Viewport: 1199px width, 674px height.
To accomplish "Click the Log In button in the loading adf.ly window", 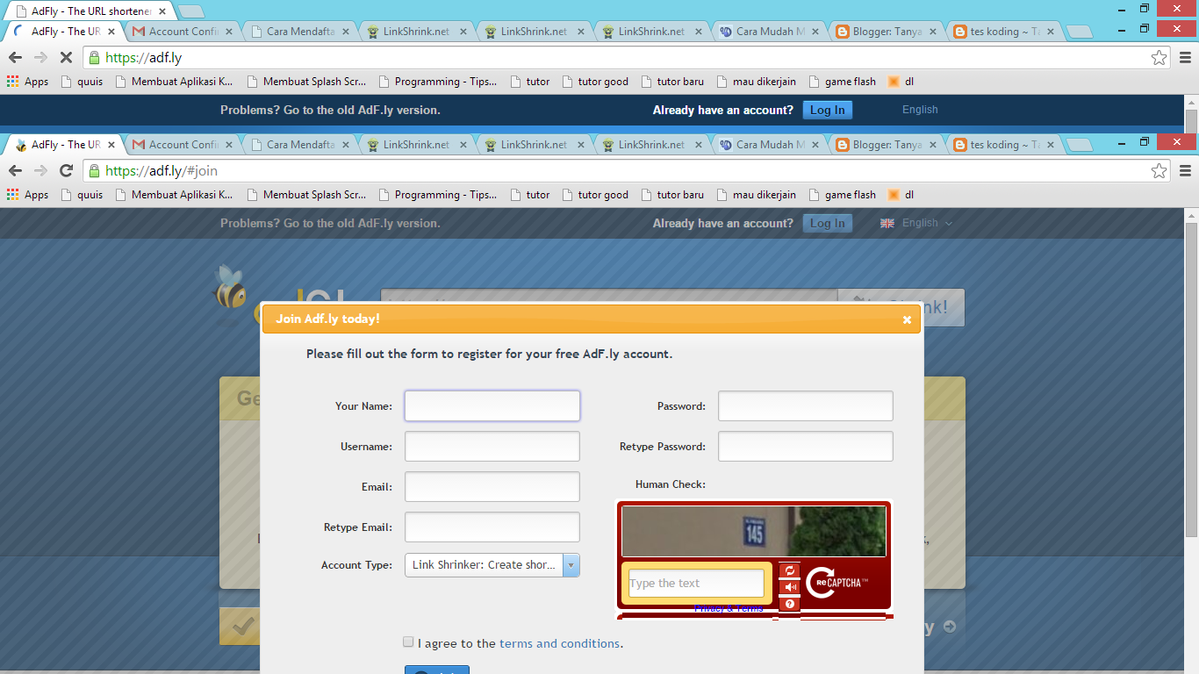I will coord(827,111).
